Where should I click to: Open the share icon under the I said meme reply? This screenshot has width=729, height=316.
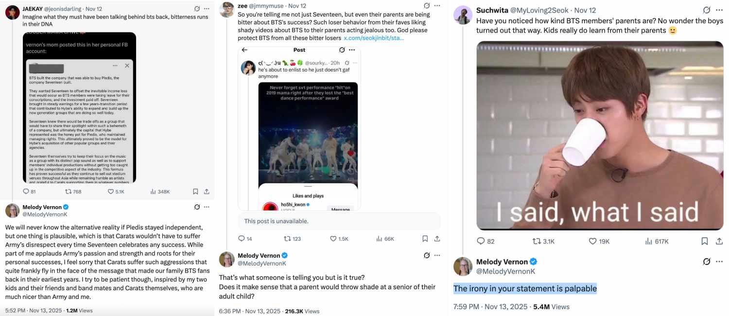point(718,241)
